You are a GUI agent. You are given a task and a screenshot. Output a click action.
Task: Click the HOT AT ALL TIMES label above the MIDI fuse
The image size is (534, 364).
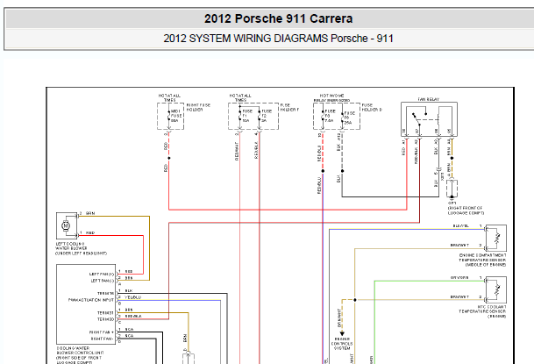click(169, 97)
